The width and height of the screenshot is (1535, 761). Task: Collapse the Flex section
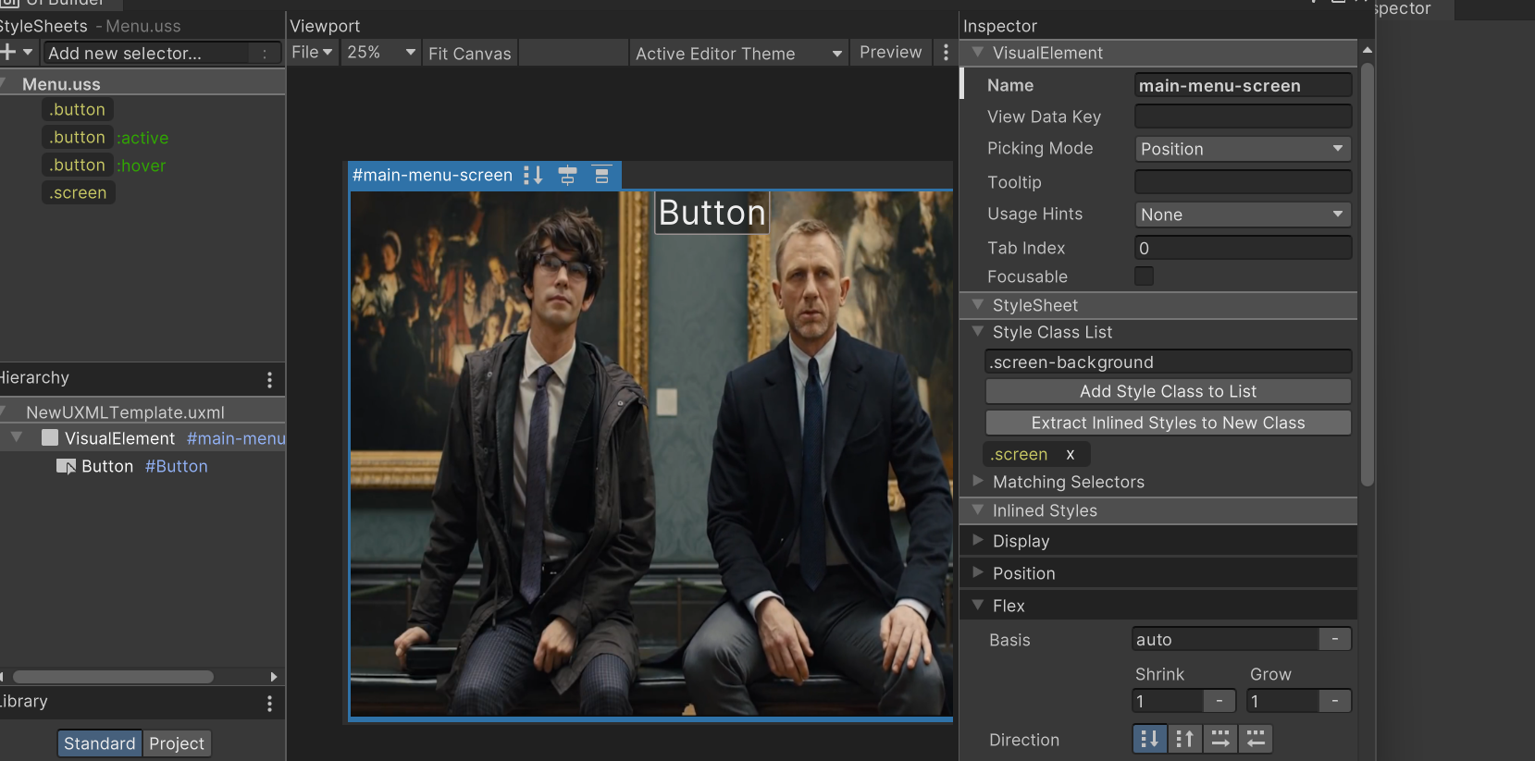click(978, 605)
